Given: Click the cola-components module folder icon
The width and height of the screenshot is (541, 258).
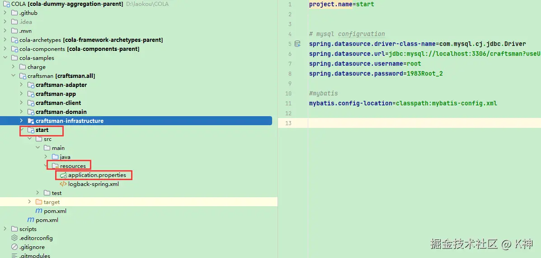Looking at the screenshot, I should (14, 49).
